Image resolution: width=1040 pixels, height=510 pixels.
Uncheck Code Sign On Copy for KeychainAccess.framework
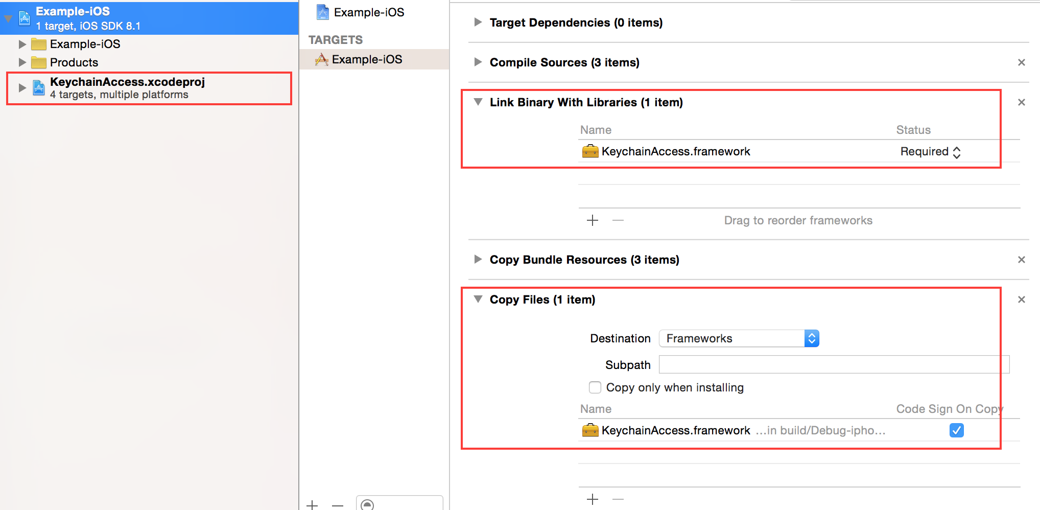click(x=956, y=430)
